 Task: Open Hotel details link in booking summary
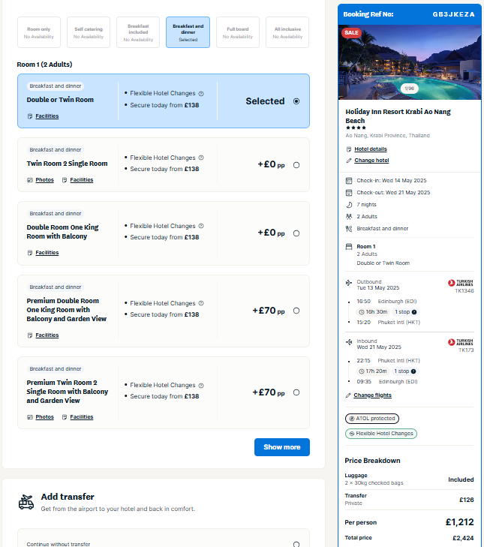(x=371, y=149)
